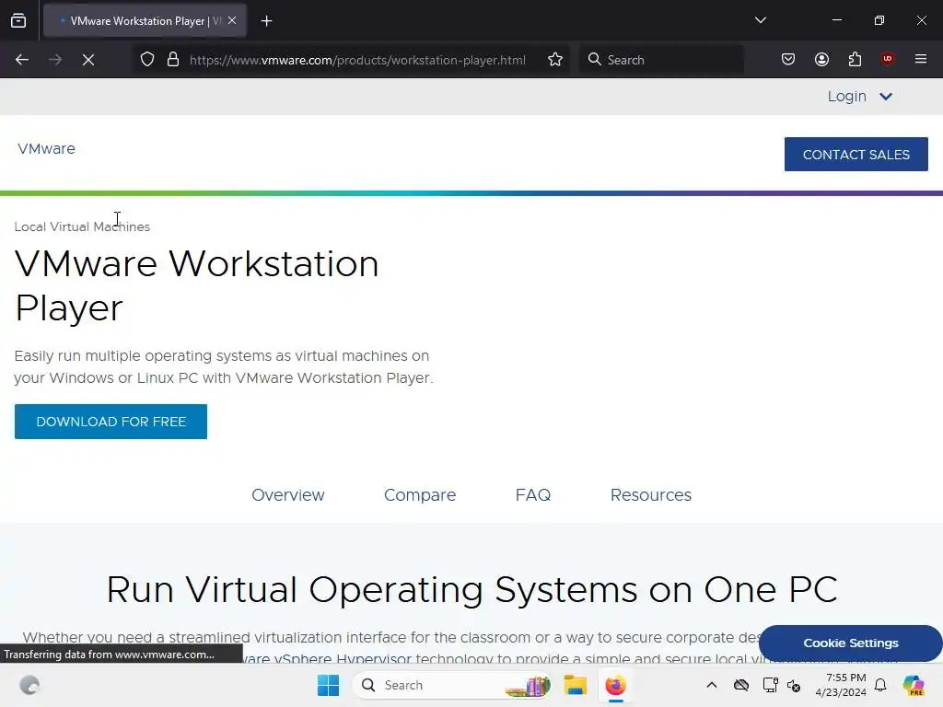The width and height of the screenshot is (943, 707).
Task: Click the taskbar Search box
Action: (451, 685)
